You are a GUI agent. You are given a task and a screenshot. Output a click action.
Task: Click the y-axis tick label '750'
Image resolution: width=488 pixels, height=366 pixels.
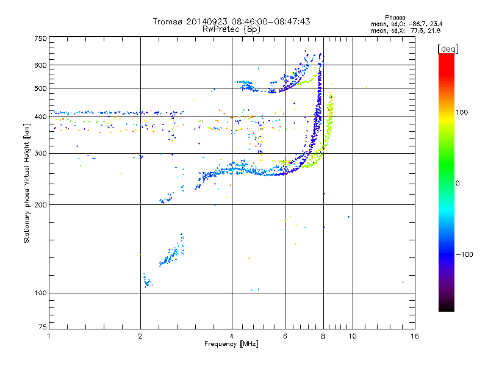tap(40, 38)
